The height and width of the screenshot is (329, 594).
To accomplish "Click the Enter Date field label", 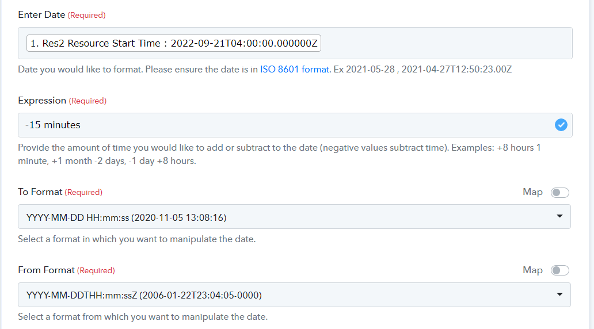I will pos(41,15).
